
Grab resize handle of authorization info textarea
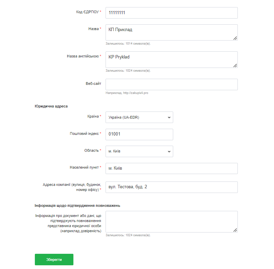pos(235,230)
